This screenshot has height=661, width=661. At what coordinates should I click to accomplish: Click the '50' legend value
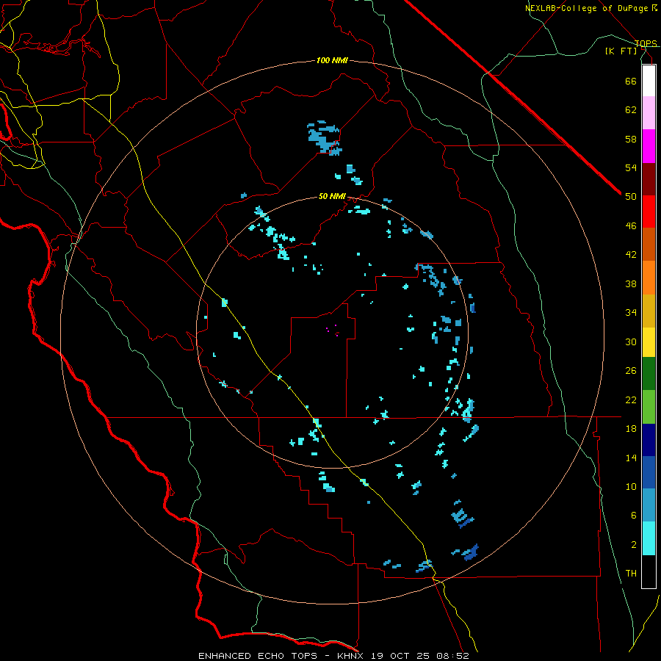[x=631, y=197]
